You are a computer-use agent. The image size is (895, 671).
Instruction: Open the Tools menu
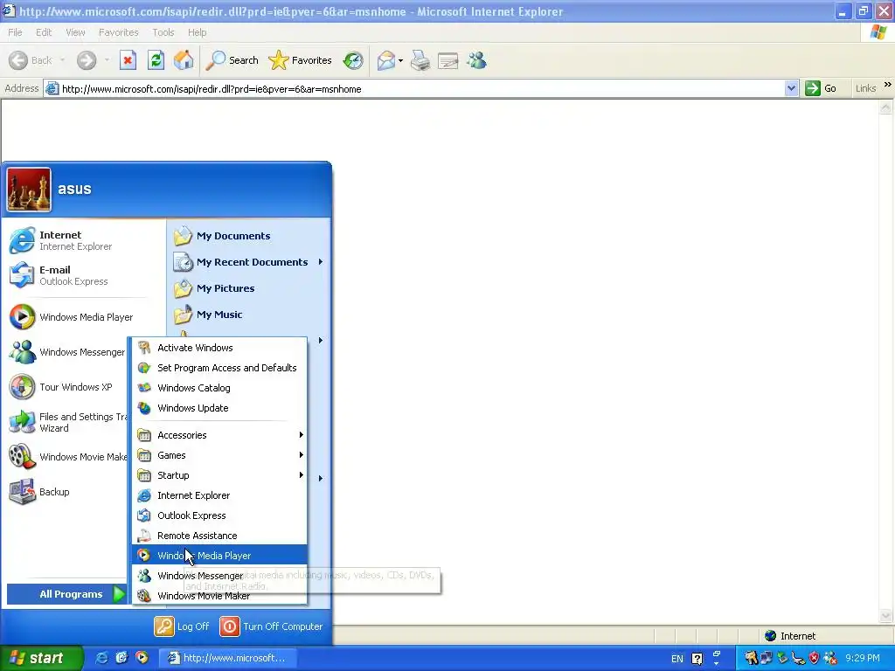[x=163, y=32]
